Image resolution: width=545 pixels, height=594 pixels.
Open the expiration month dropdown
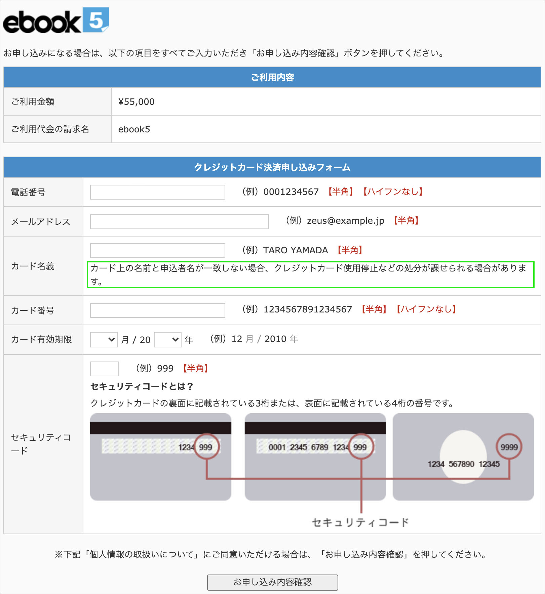point(104,340)
